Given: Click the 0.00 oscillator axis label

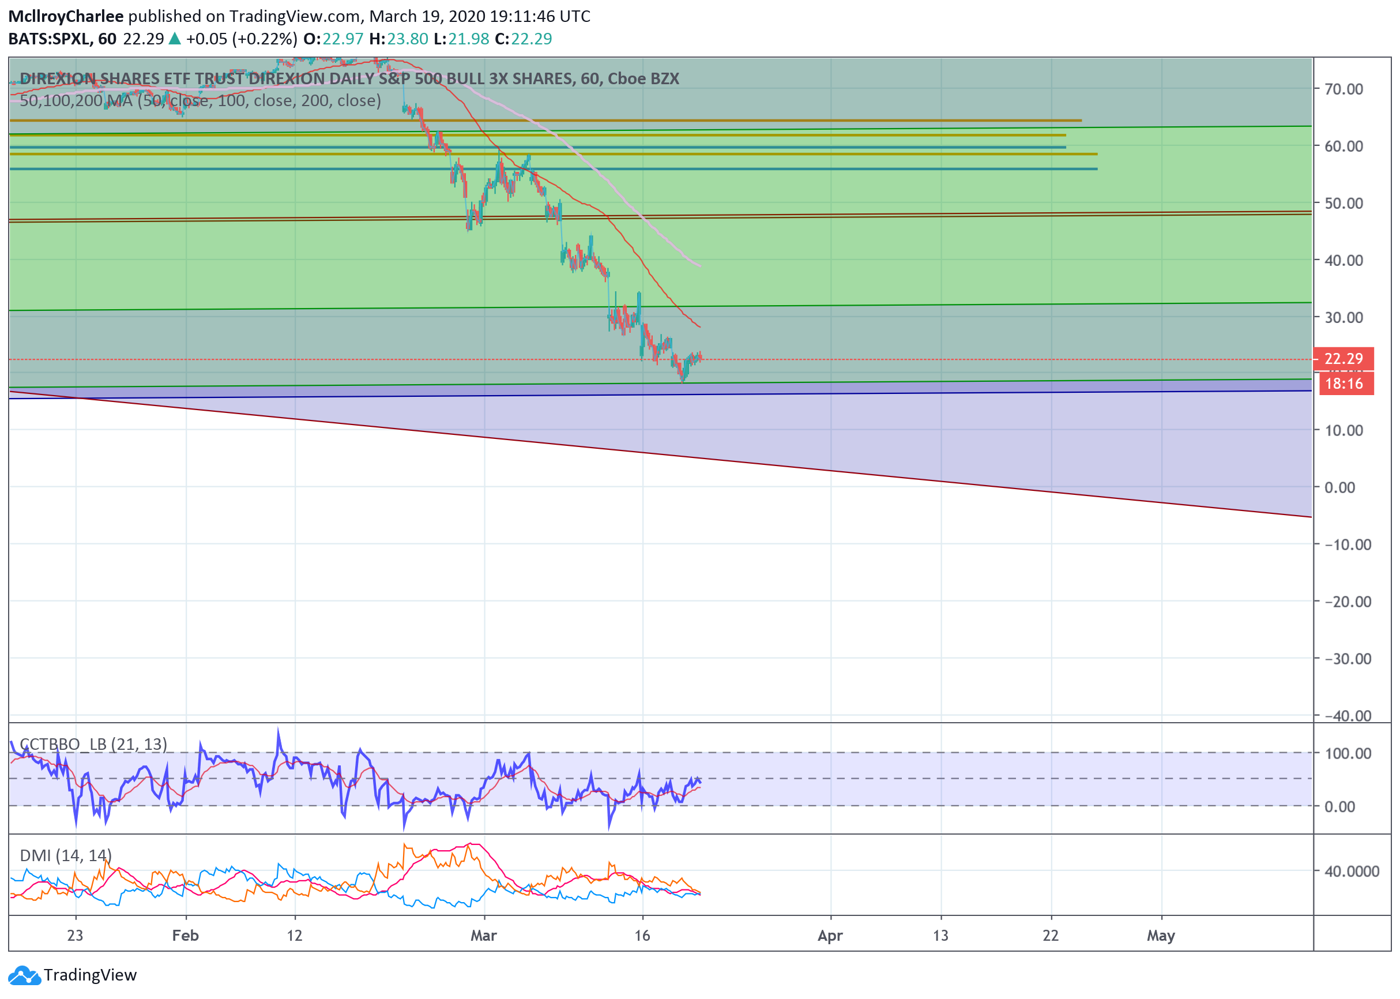Looking at the screenshot, I should coord(1340,807).
